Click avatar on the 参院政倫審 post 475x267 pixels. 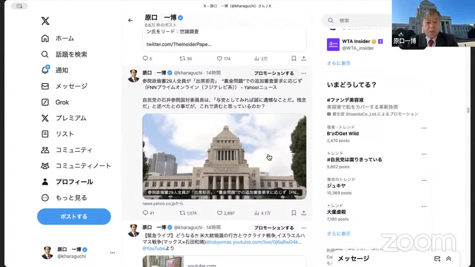[134, 76]
